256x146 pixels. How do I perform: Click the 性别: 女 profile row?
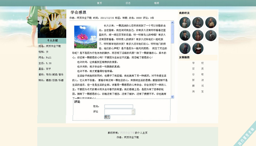coord(43,52)
